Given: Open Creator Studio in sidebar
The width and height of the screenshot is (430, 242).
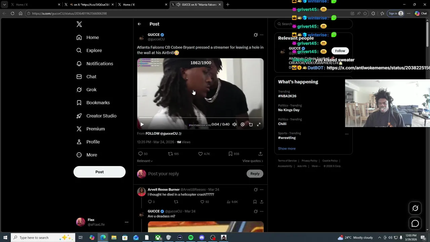Looking at the screenshot, I should (x=96, y=116).
